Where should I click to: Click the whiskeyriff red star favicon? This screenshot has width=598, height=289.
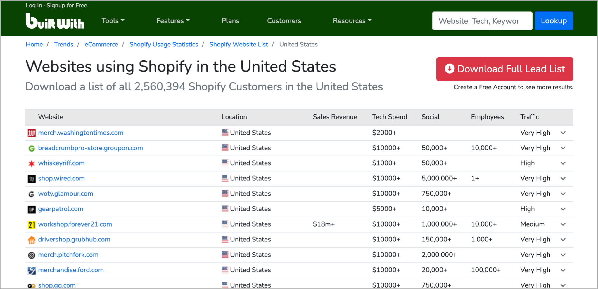click(x=32, y=163)
